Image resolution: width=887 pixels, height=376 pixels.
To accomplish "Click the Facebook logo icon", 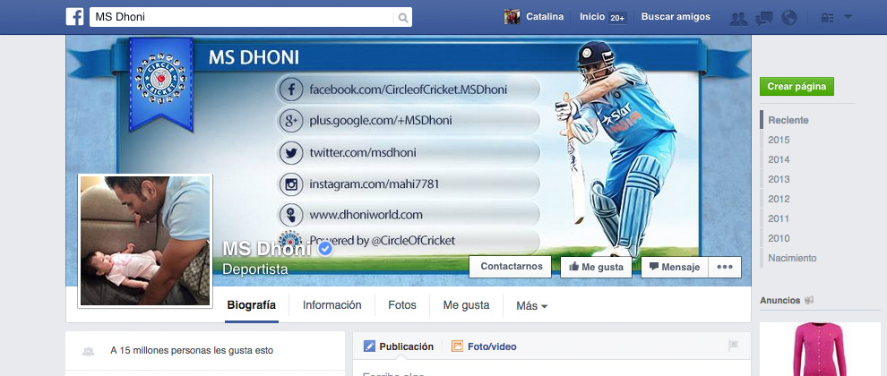I will coord(74,17).
